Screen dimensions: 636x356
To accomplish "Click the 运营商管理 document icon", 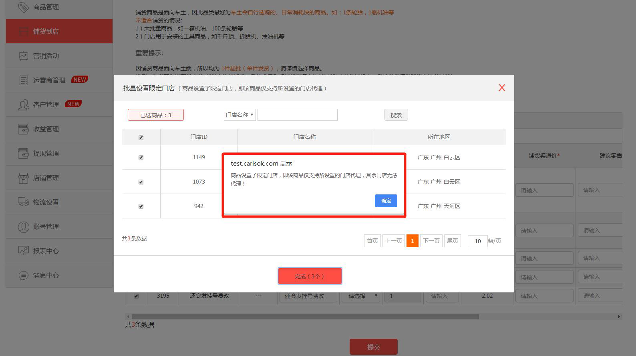I will coord(24,80).
